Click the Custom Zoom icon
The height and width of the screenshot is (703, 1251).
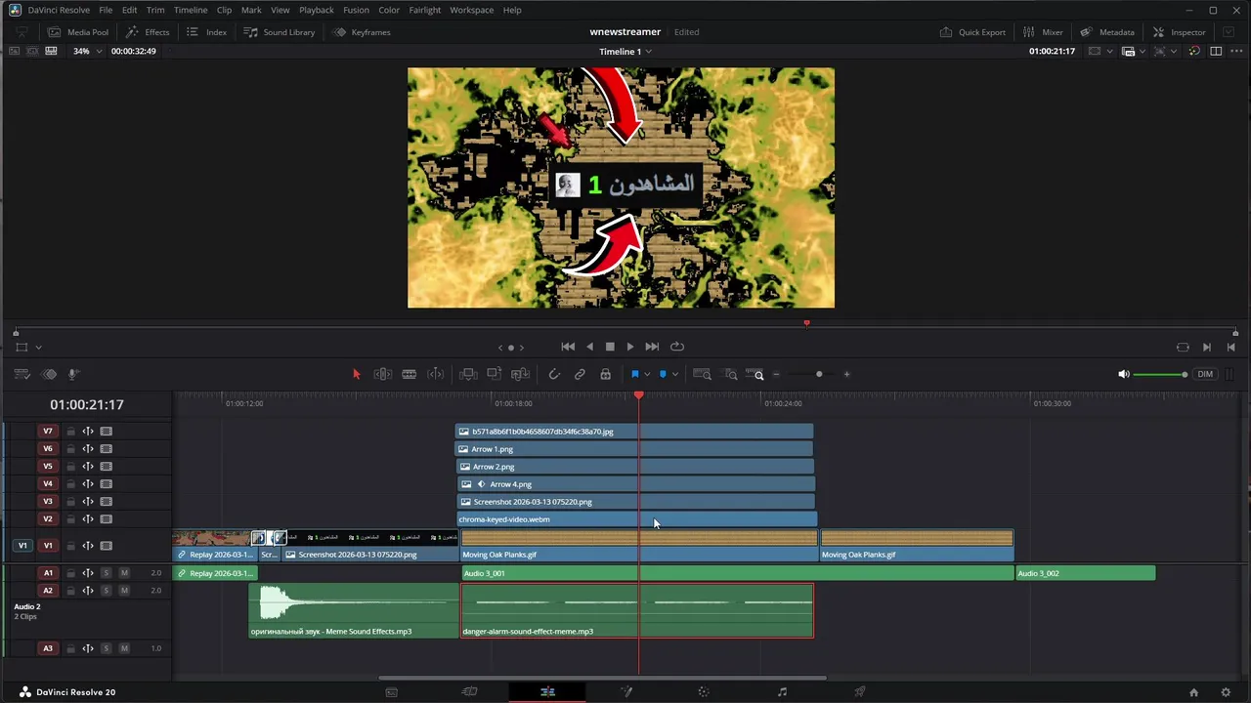pos(755,374)
